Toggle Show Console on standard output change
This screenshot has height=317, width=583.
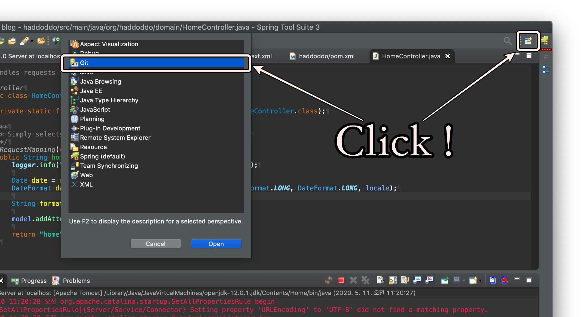click(x=417, y=280)
